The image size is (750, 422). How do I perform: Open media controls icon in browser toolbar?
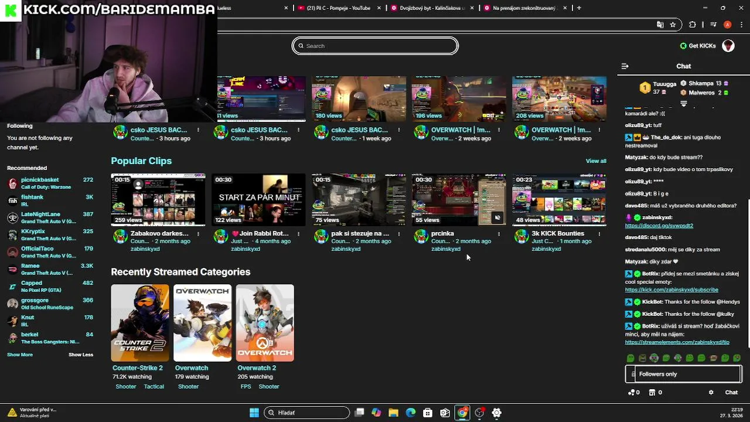coord(713,25)
